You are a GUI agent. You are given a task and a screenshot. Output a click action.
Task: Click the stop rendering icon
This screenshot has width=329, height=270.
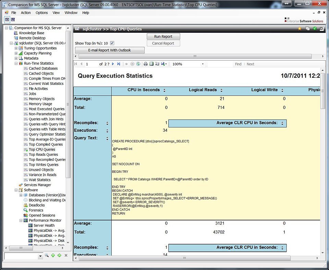click(132, 64)
